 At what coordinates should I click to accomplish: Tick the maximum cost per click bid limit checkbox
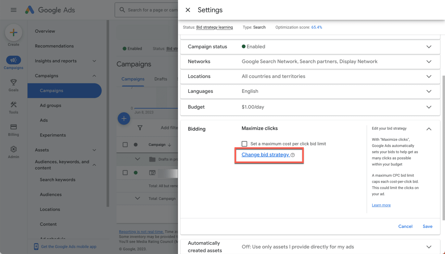click(x=244, y=144)
